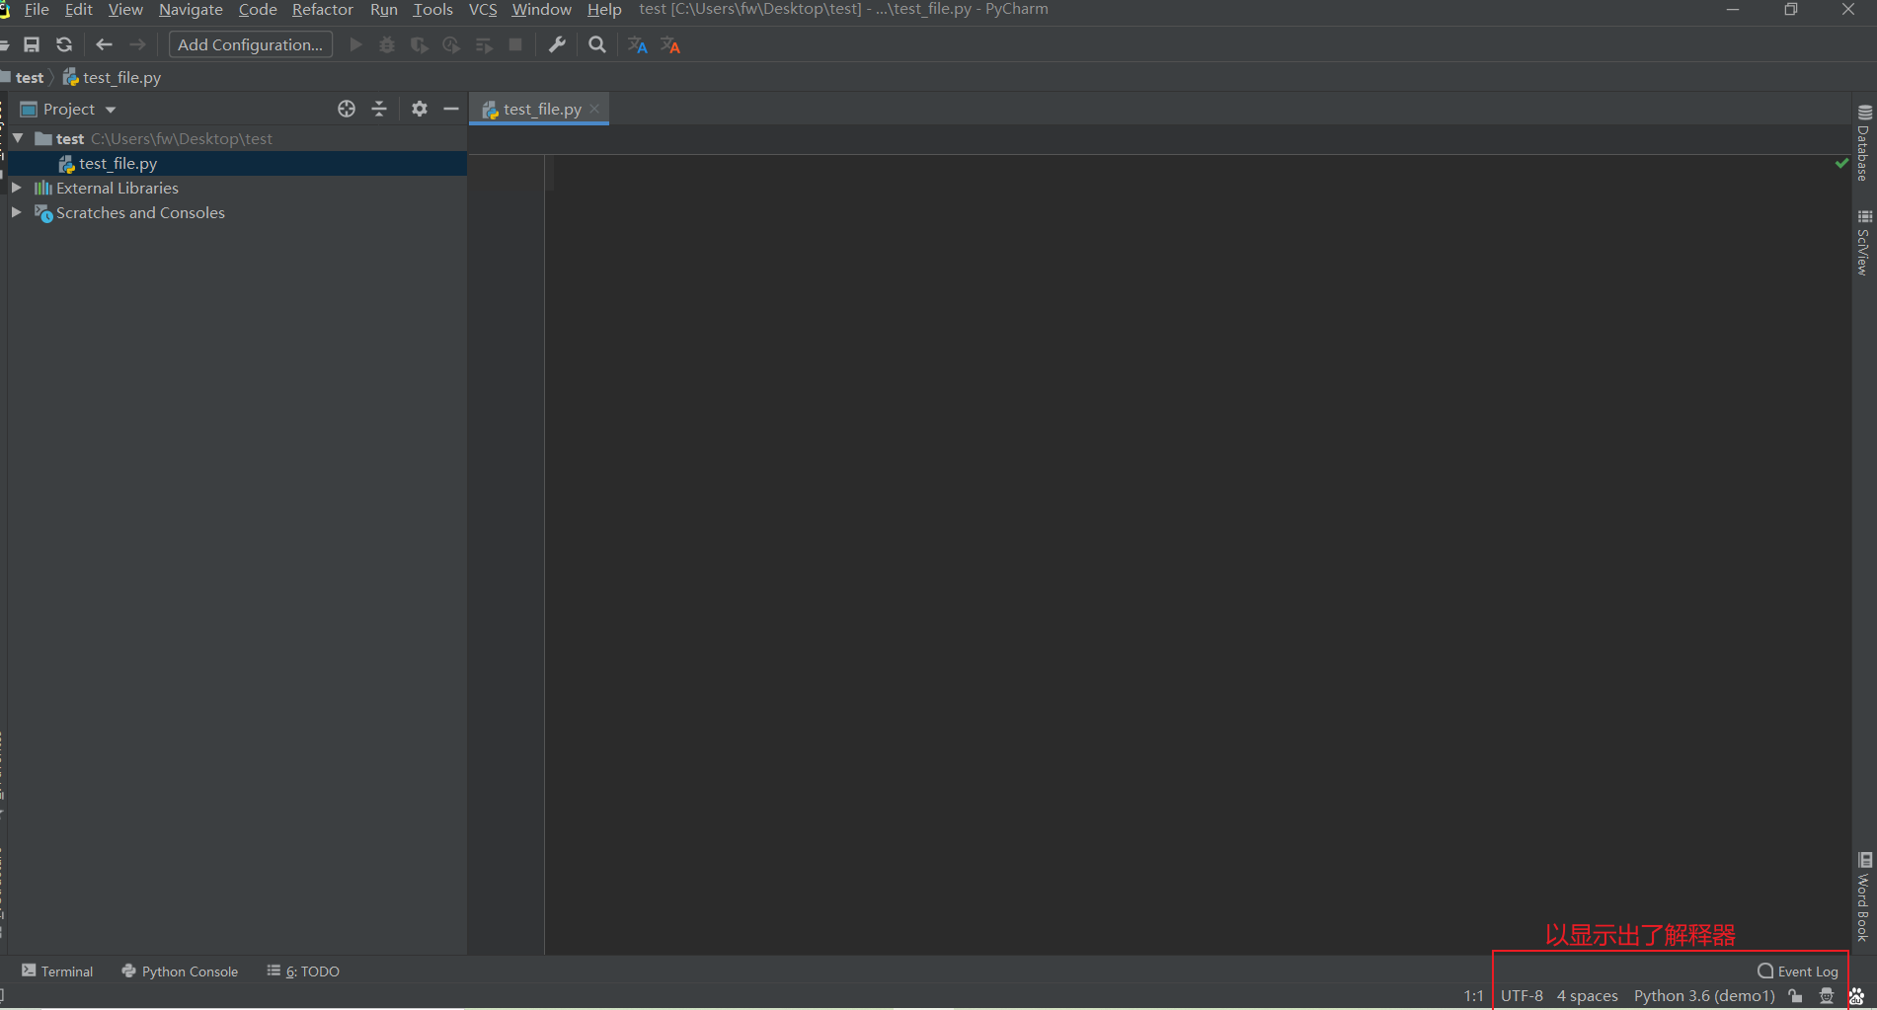Open Project panel gear options

coord(420,110)
